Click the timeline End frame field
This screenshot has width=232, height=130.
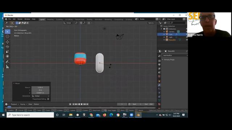click(x=149, y=104)
